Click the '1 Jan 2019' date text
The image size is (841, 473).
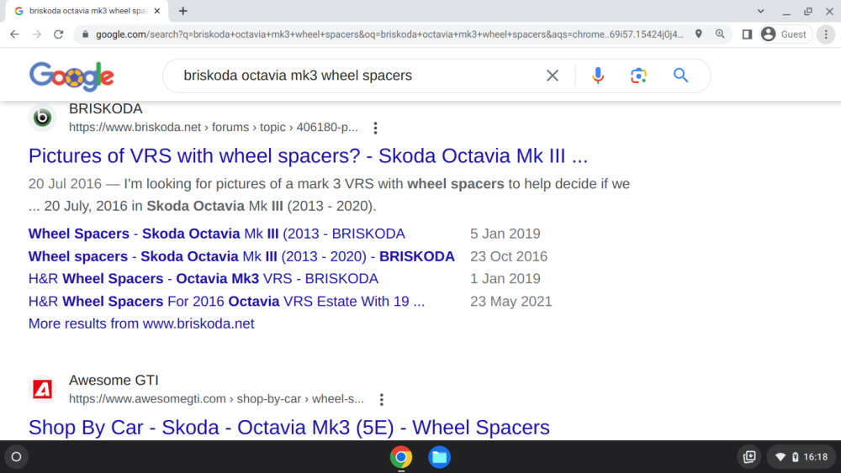[505, 279]
